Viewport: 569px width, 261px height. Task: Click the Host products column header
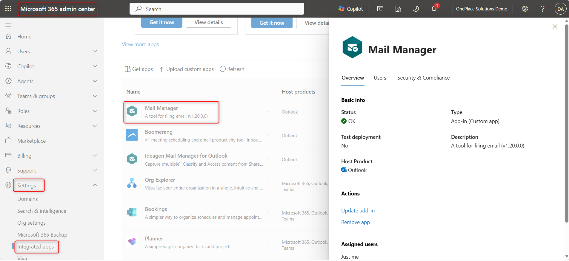point(299,92)
